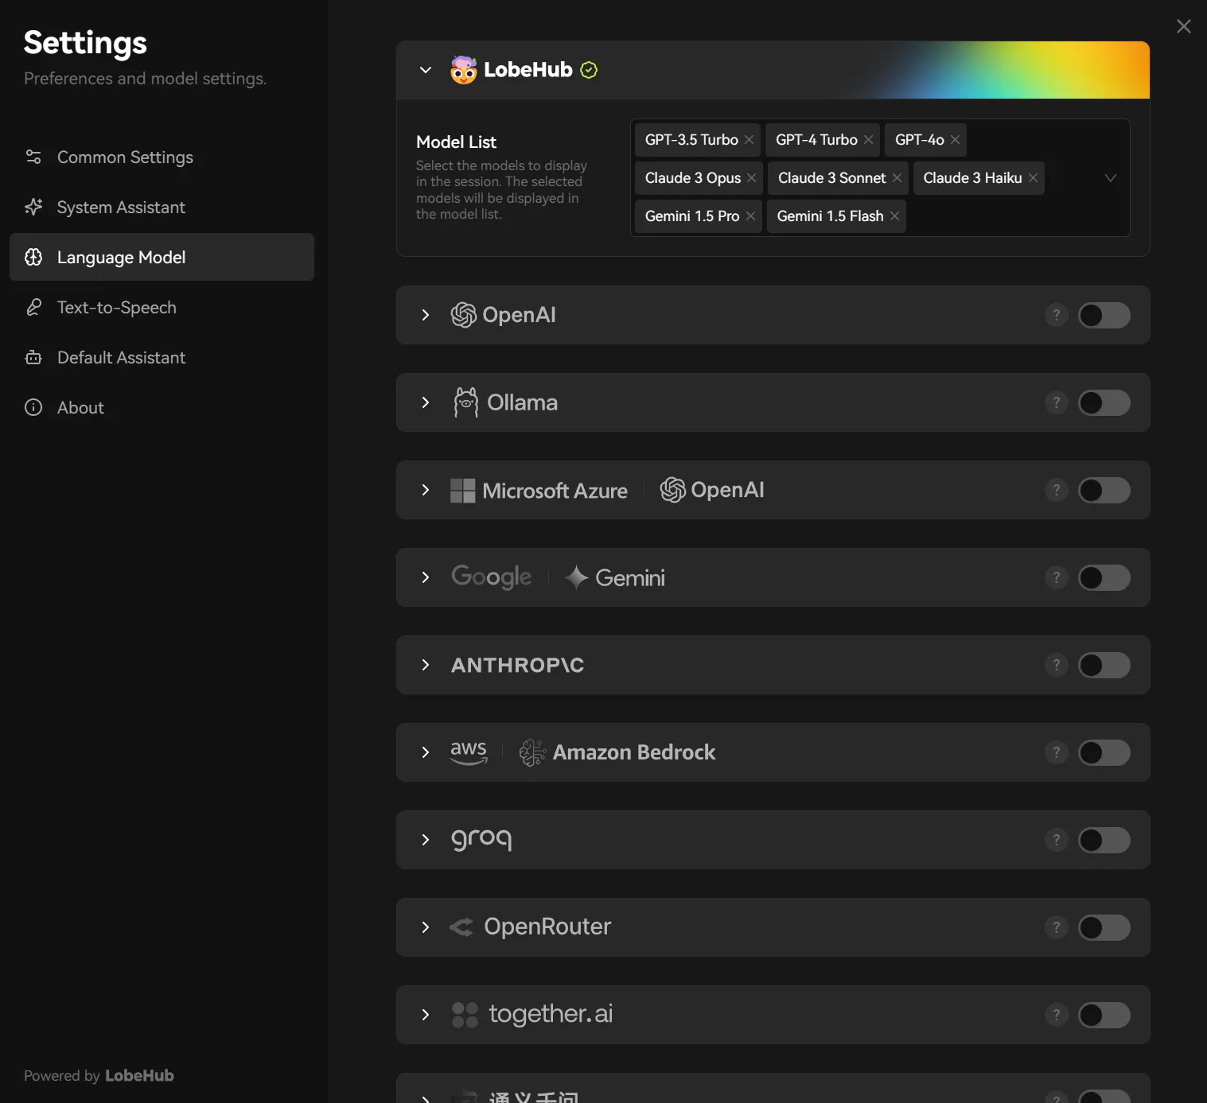Remove GPT-4 Turbo from model list
The width and height of the screenshot is (1207, 1103).
click(868, 140)
